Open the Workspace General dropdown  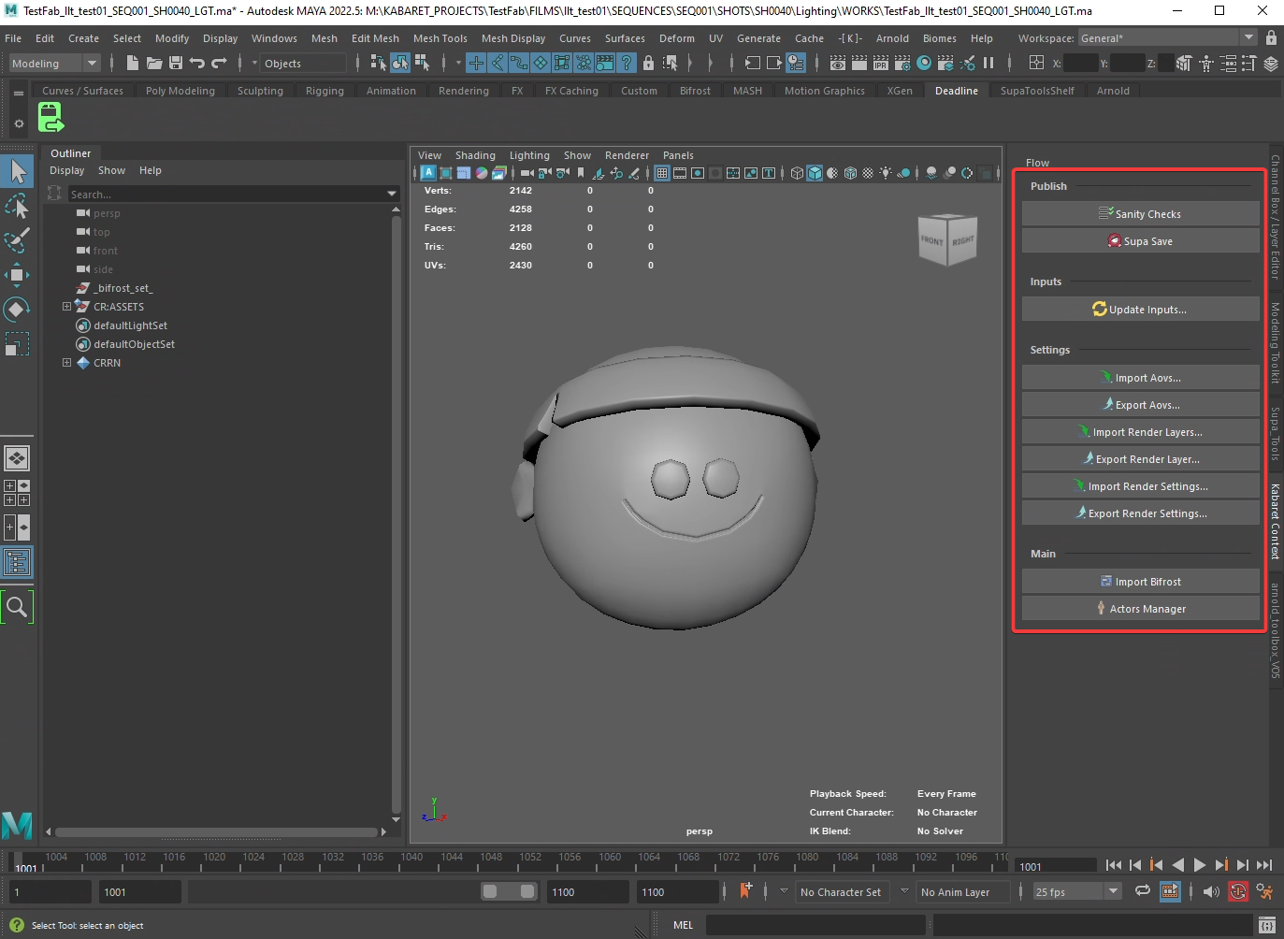pyautogui.click(x=1167, y=38)
